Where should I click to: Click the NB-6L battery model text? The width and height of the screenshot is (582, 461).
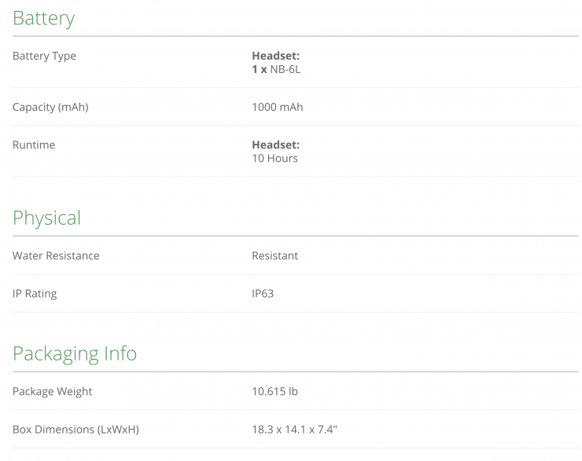(285, 69)
